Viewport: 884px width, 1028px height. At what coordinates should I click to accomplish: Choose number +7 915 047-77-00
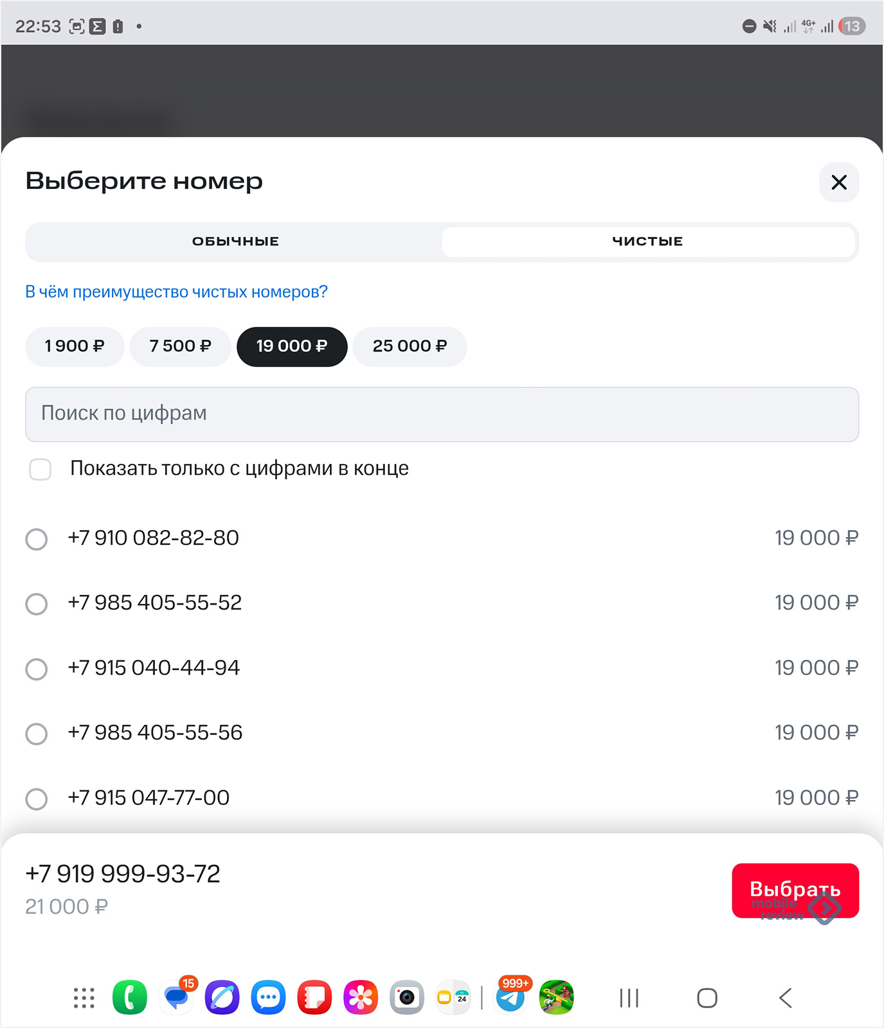point(37,799)
